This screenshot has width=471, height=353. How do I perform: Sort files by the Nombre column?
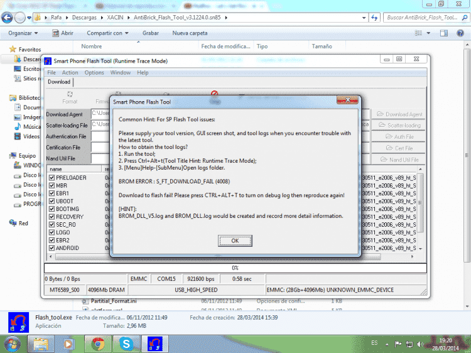(x=91, y=46)
